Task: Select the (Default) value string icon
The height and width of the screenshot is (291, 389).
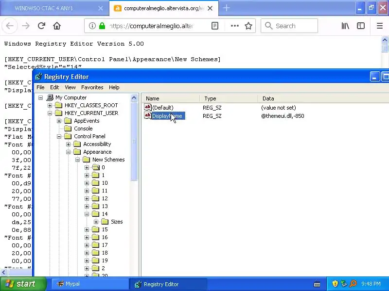Action: point(148,107)
